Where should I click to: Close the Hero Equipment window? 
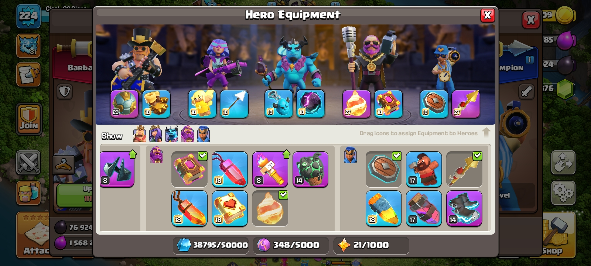(x=488, y=15)
